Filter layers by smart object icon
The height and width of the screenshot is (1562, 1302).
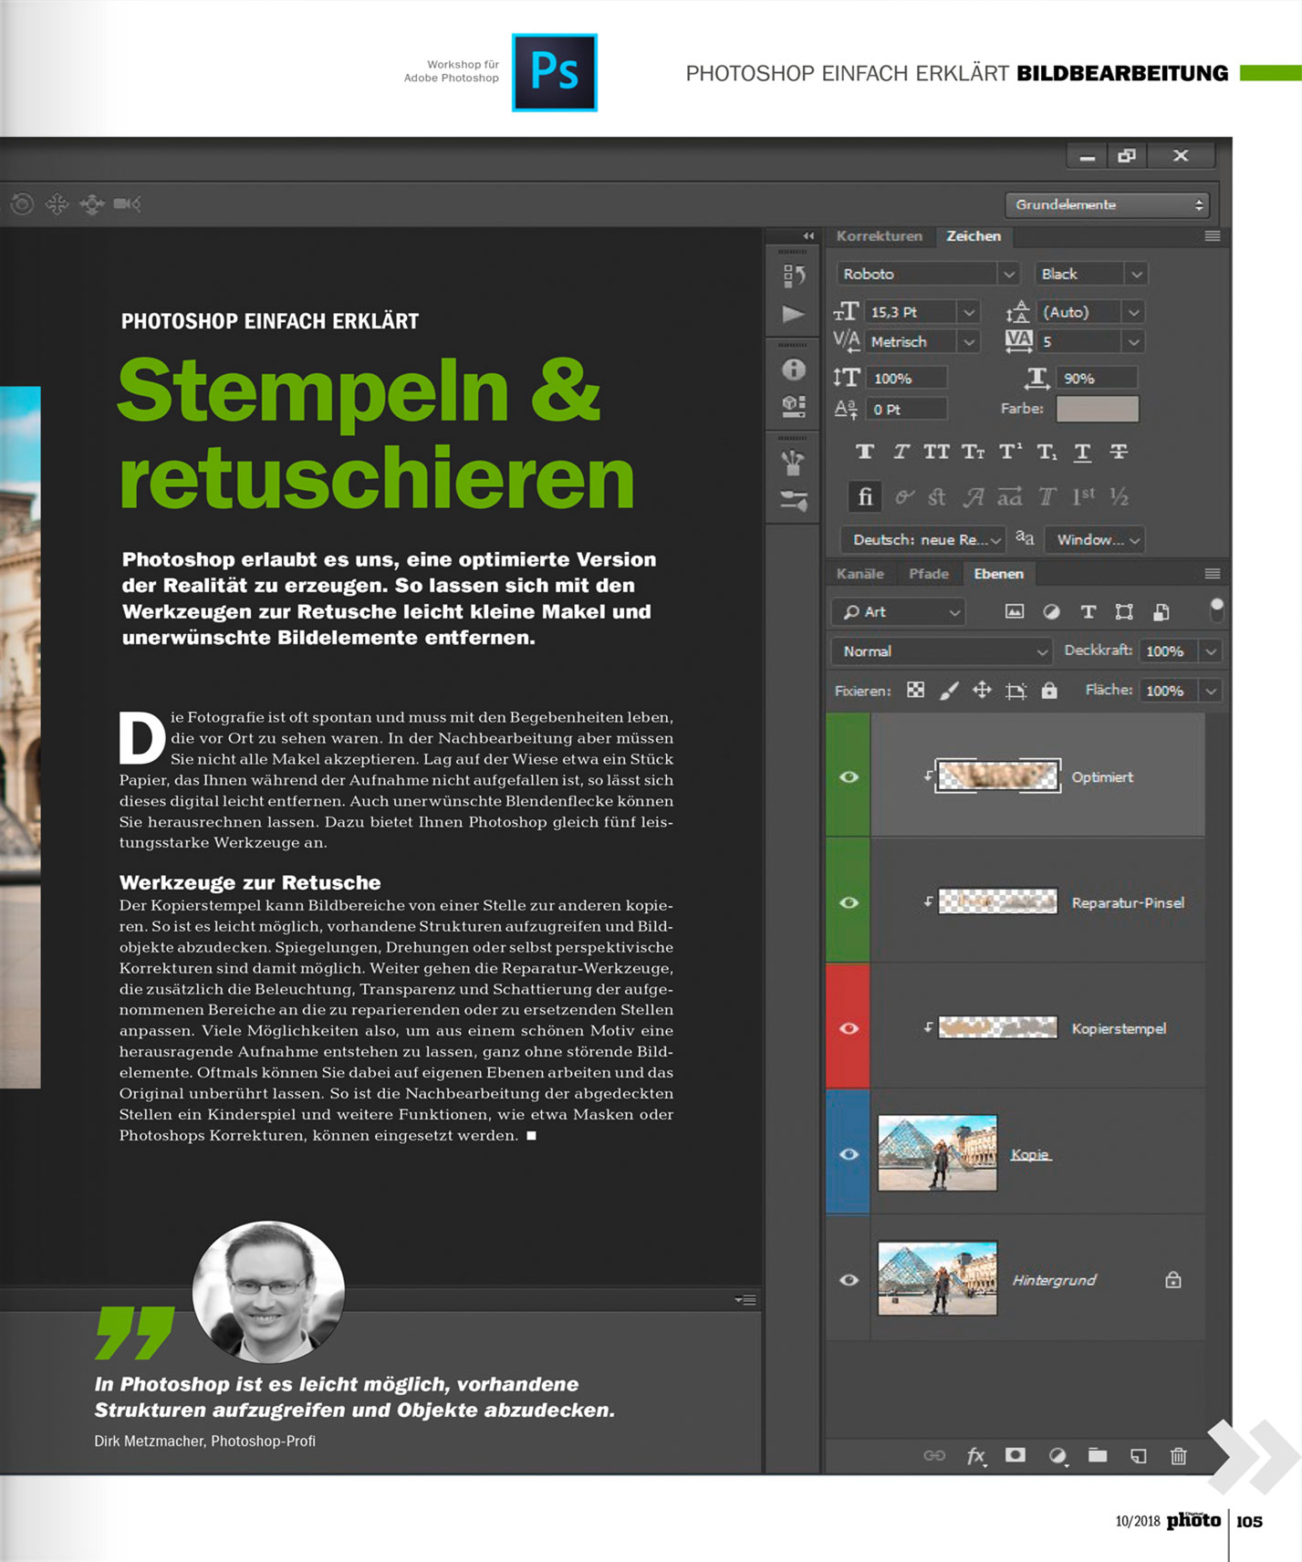(1161, 612)
